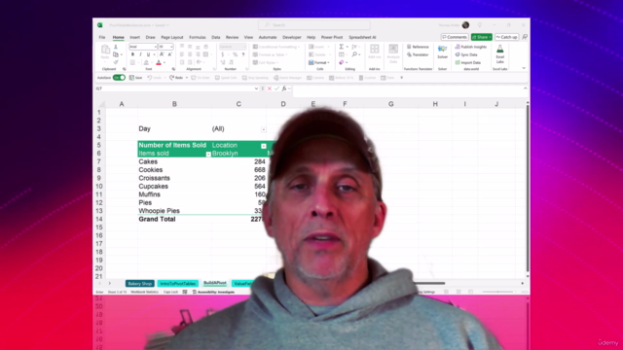This screenshot has width=623, height=350.
Task: Expand the Name Box dropdown arrow
Action: pyautogui.click(x=256, y=88)
